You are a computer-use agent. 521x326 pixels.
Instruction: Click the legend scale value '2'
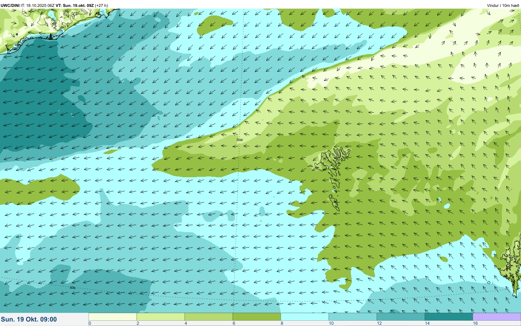[138, 323]
